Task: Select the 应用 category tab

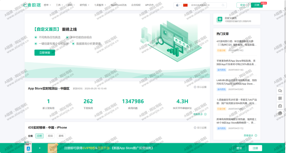Action: coord(50,136)
